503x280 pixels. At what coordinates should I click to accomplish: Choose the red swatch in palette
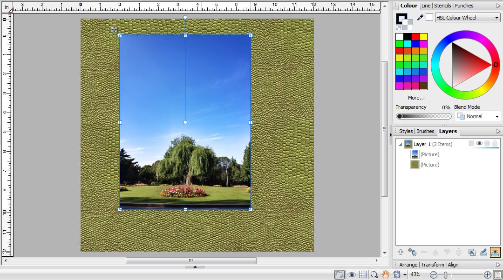[x=415, y=37]
